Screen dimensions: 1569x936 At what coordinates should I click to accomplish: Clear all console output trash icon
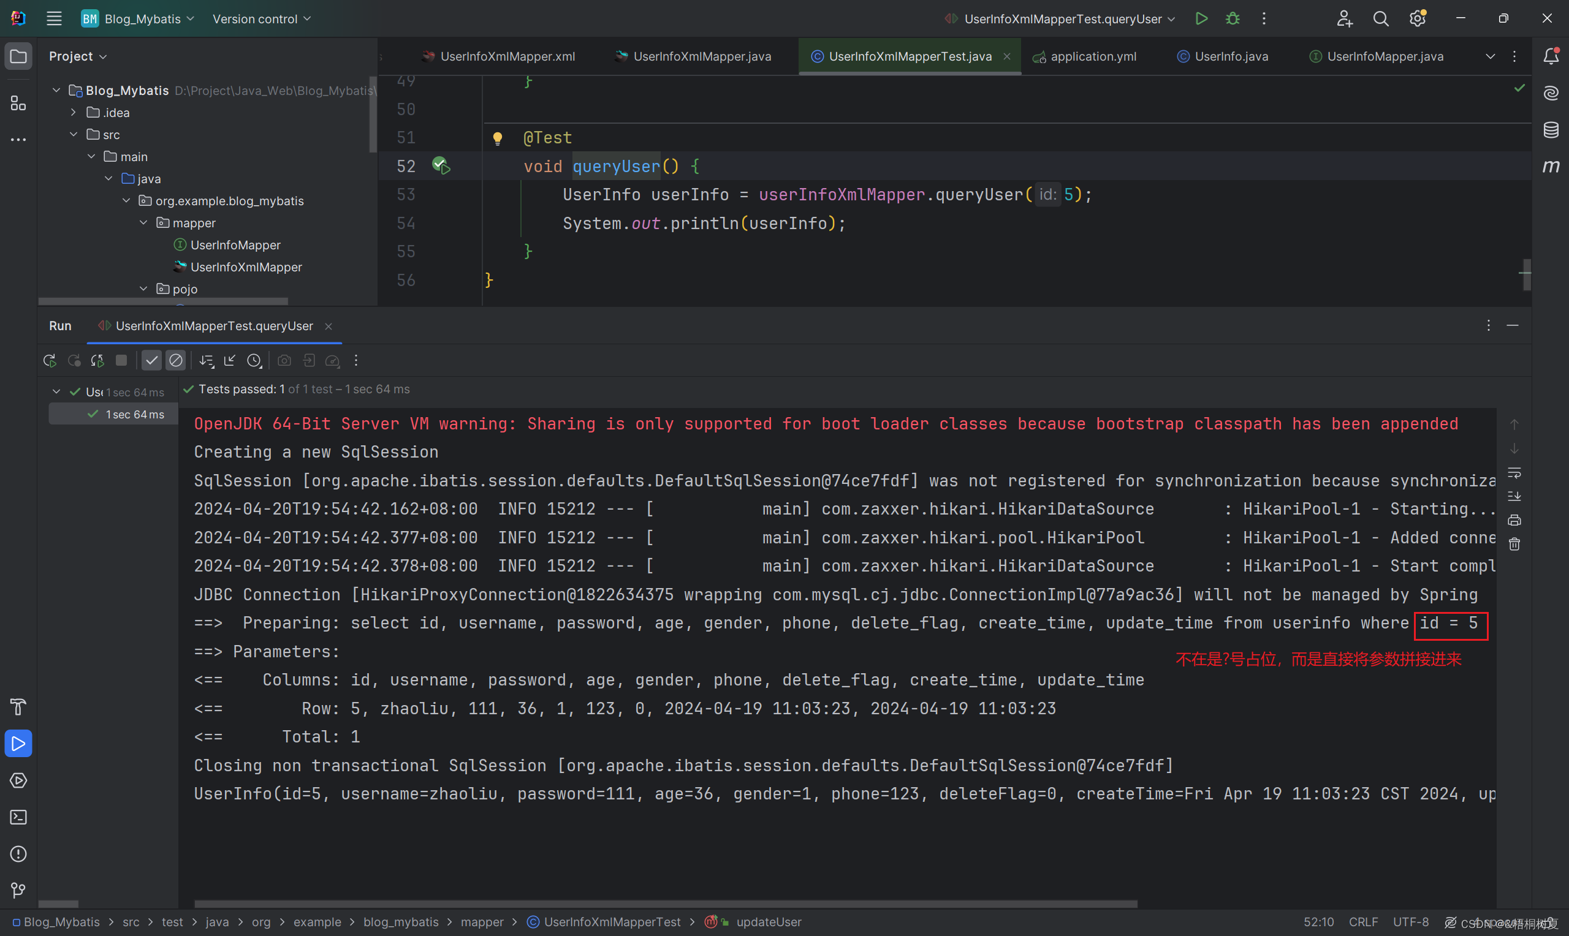click(1514, 544)
